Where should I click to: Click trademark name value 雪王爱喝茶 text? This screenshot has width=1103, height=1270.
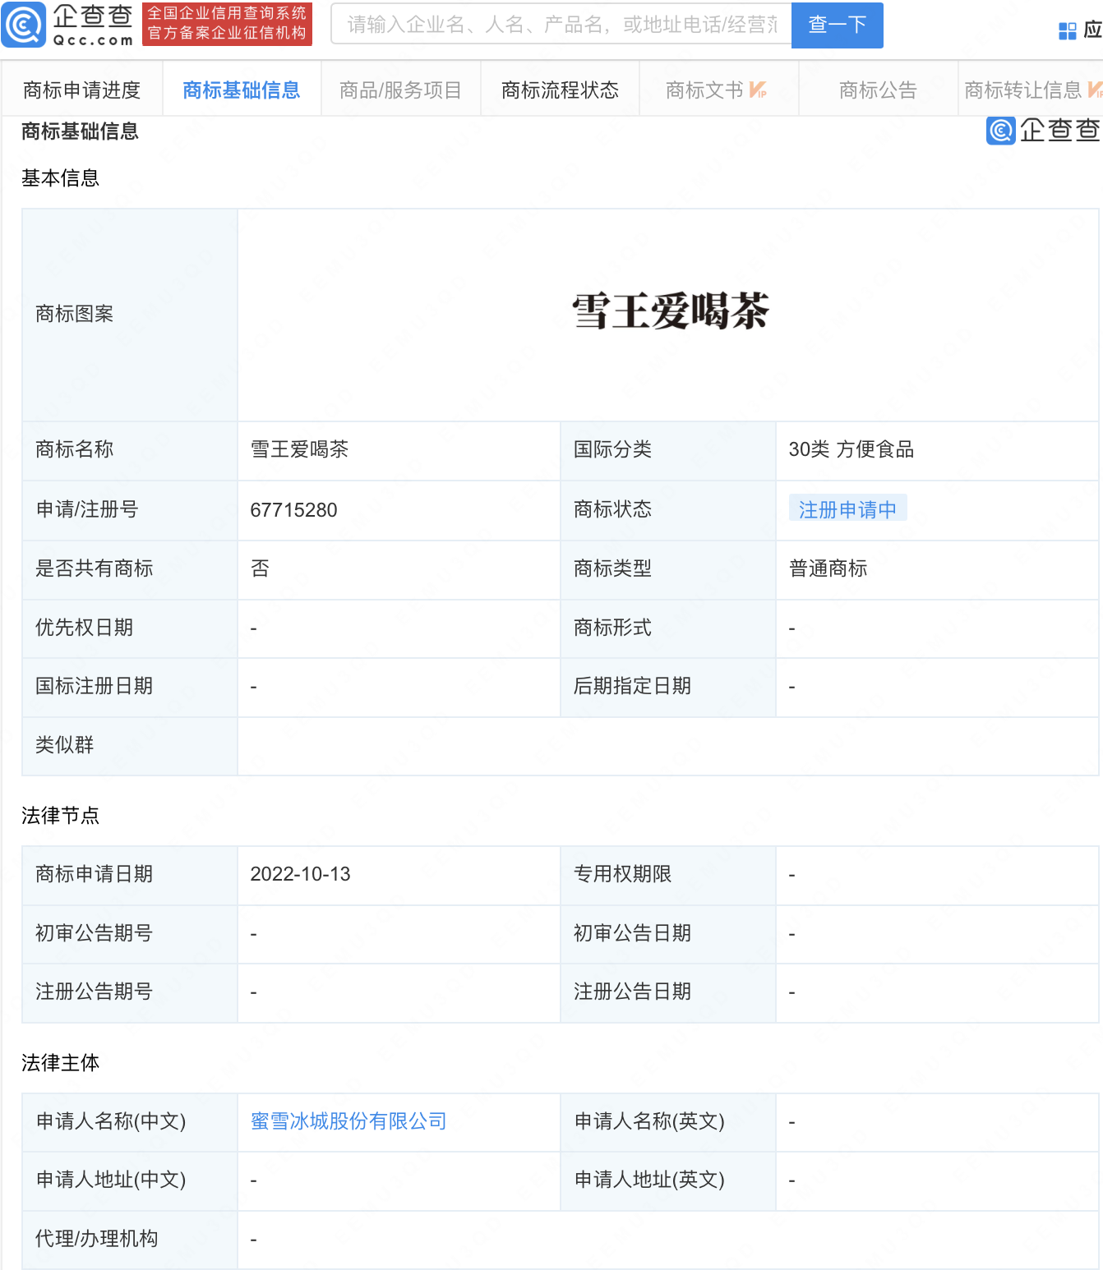[x=299, y=449]
